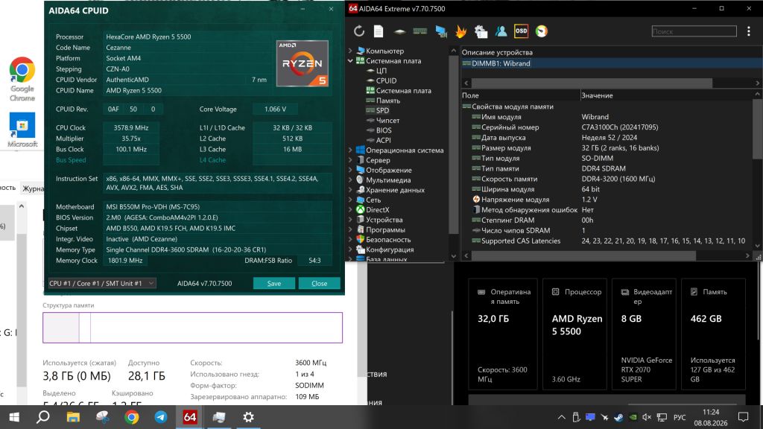Click the gauge benchmark toolbar icon
Screen dimensions: 763x429
tap(542, 31)
